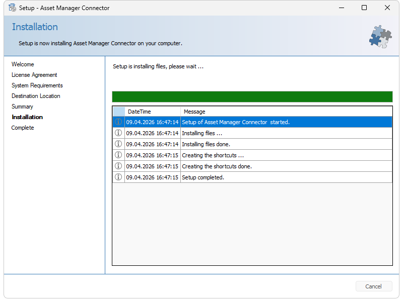Viewport: 403px width, 302px height.
Task: Click the DateTime column header
Action: (x=153, y=112)
